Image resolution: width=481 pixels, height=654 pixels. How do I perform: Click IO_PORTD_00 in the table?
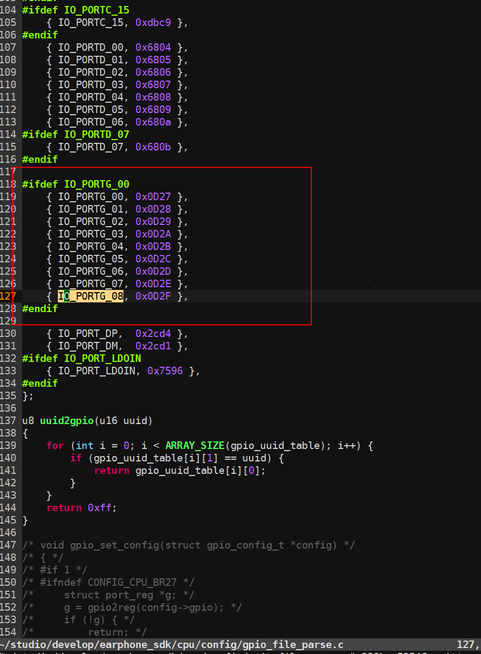(91, 48)
